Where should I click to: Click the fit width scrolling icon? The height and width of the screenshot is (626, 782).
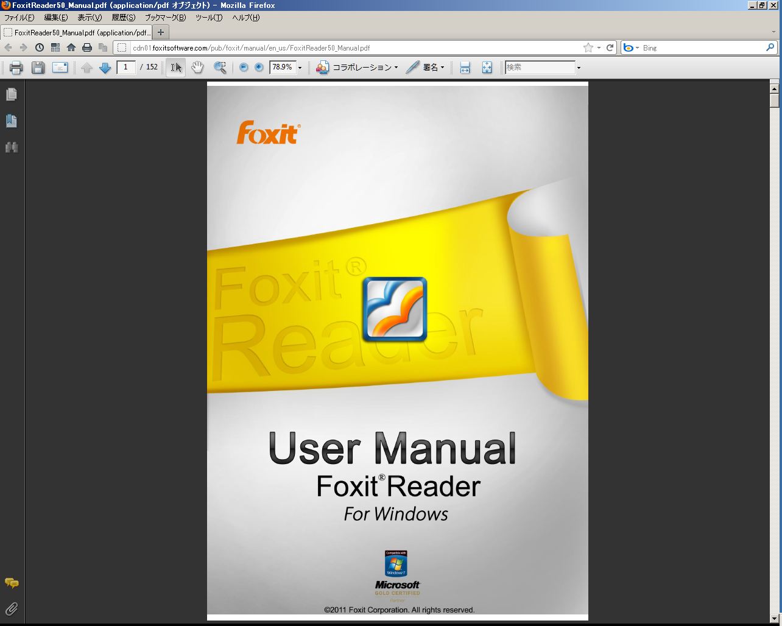(x=465, y=68)
